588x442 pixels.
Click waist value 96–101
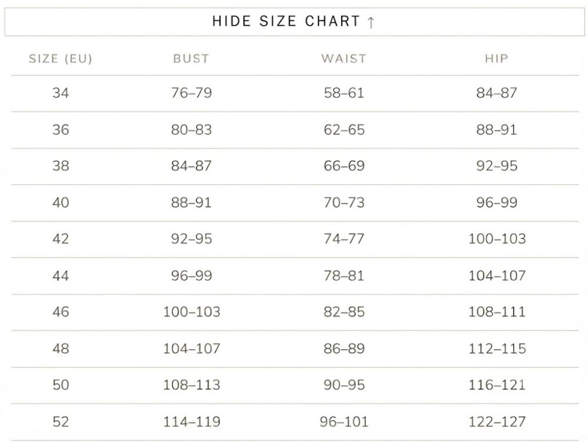[x=344, y=422]
